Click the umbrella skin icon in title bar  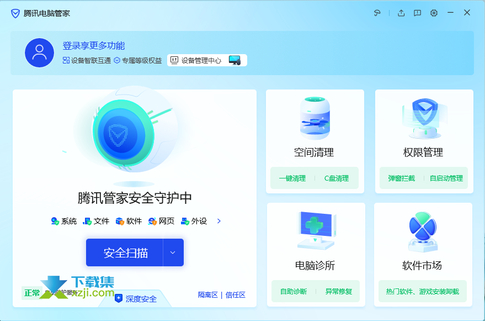click(377, 13)
